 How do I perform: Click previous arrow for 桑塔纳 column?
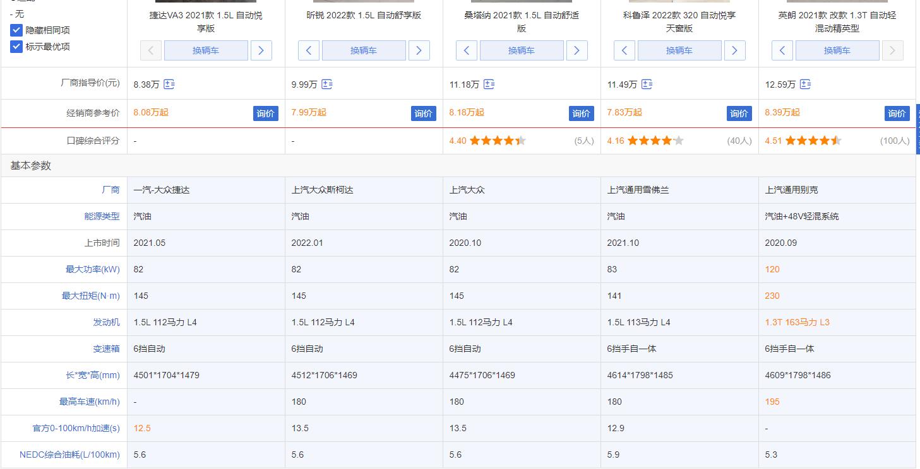(x=466, y=50)
